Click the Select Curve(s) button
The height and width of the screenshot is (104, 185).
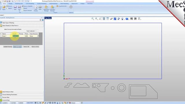[17, 47]
